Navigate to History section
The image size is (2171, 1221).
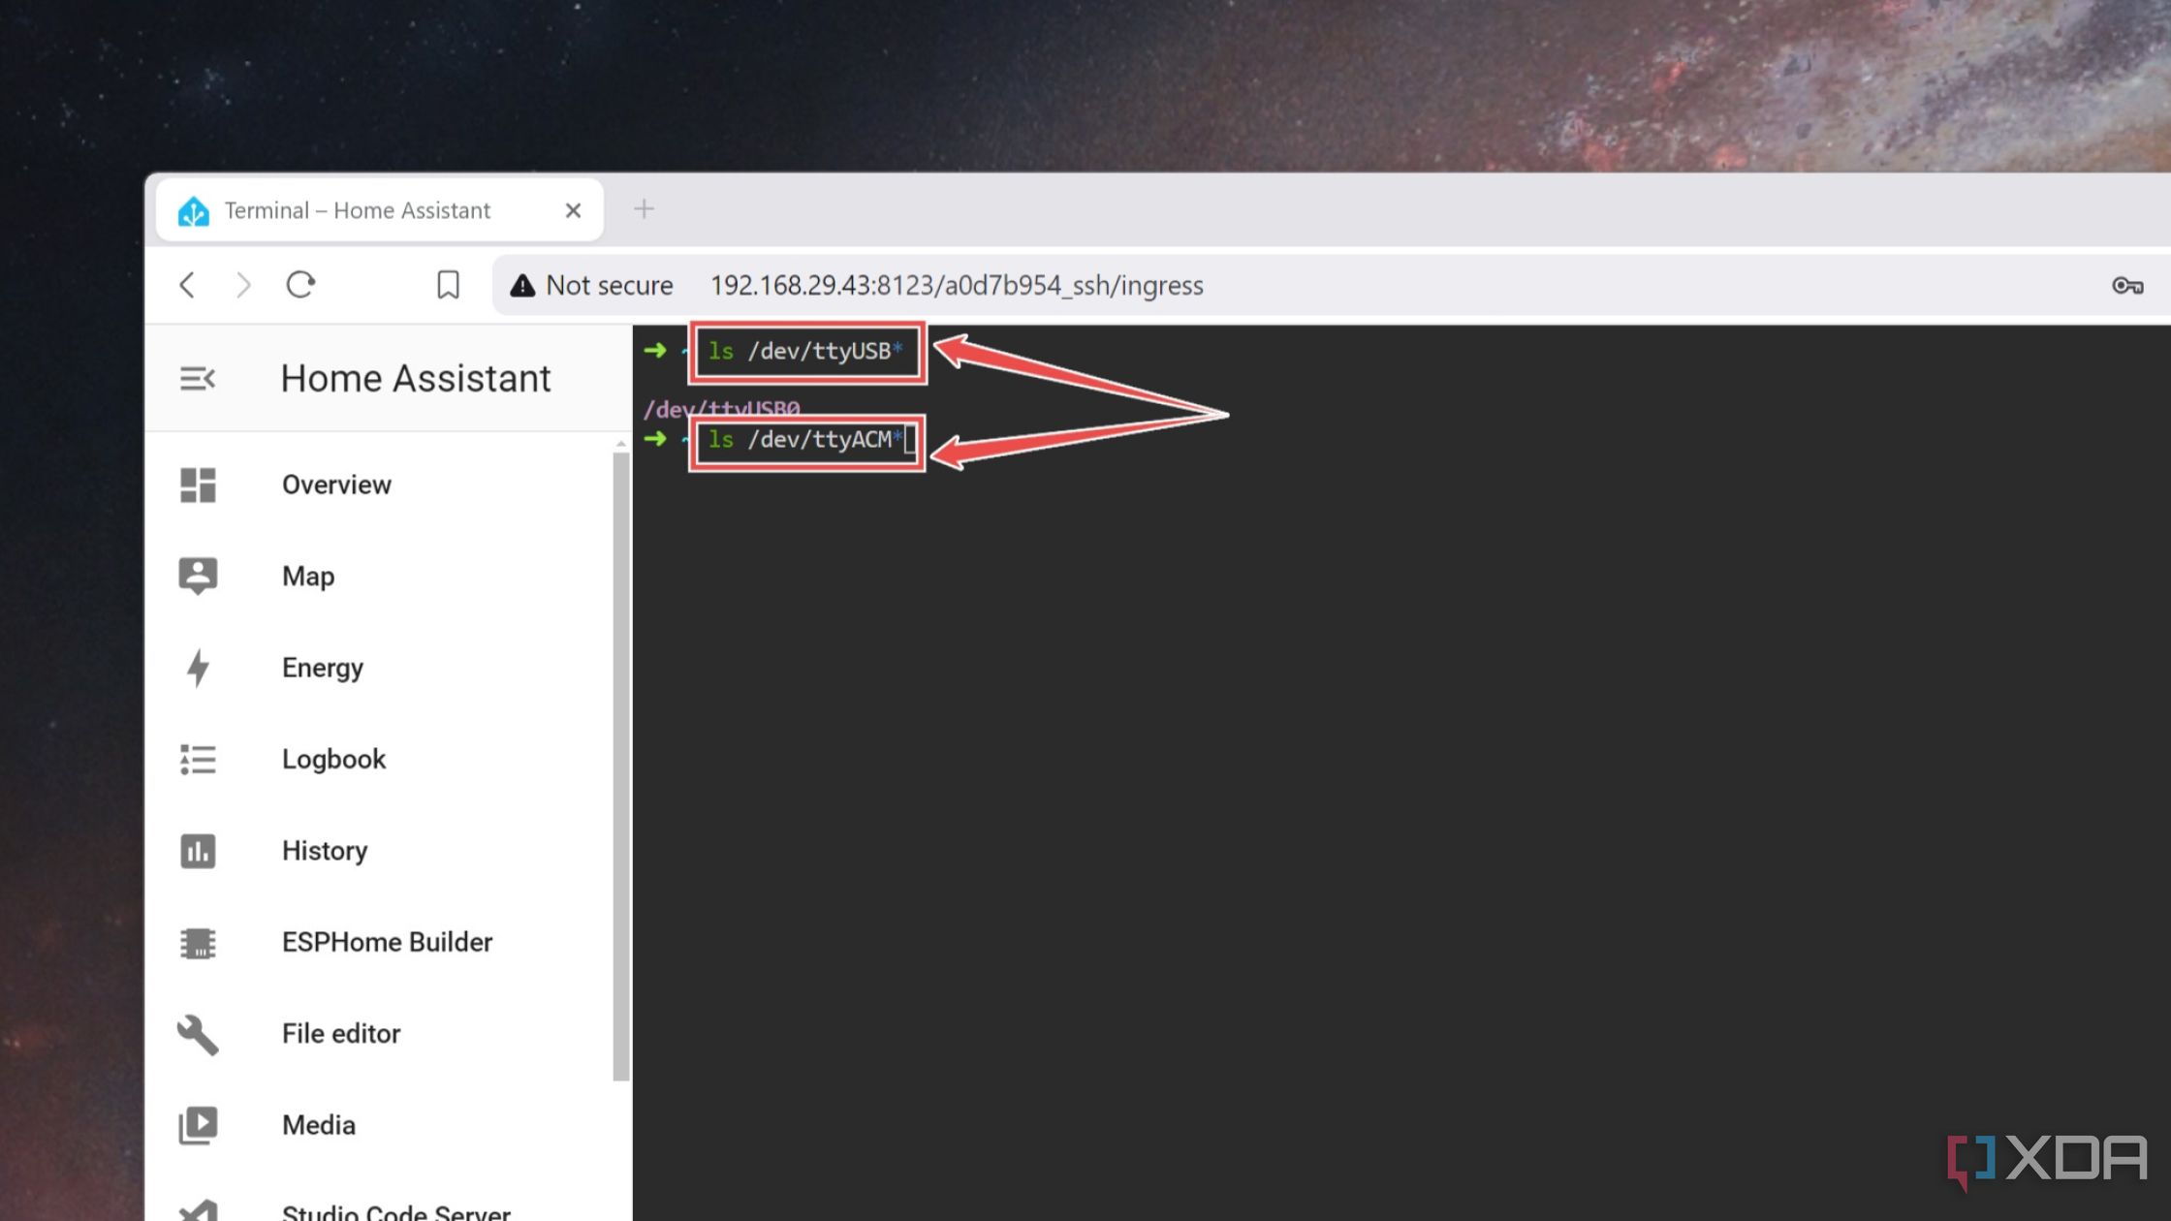point(325,850)
